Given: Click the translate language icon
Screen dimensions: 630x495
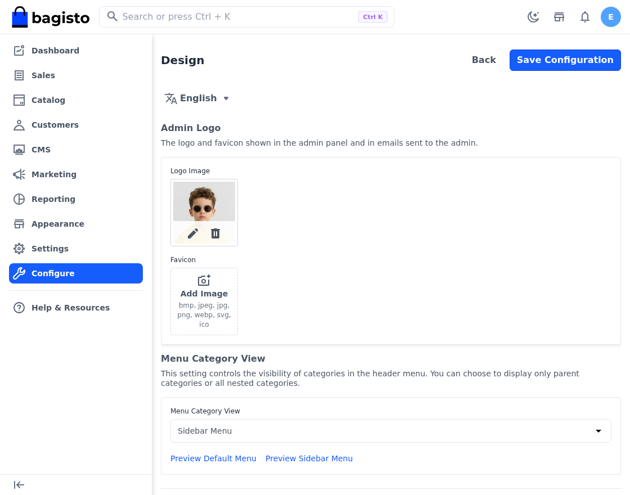Looking at the screenshot, I should point(171,98).
